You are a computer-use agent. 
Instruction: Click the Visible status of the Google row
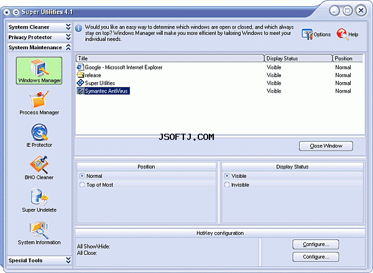click(274, 67)
